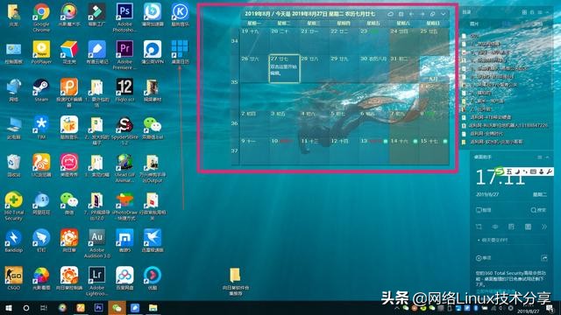Go to previous month in desktop calendar

click(x=411, y=14)
